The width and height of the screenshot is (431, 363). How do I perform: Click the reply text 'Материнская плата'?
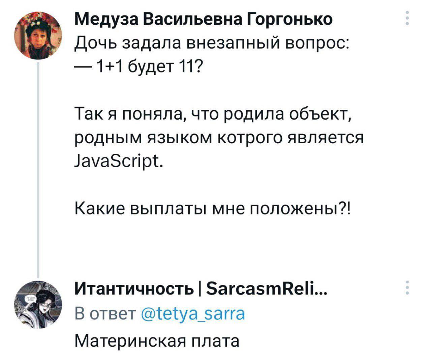pyautogui.click(x=156, y=340)
